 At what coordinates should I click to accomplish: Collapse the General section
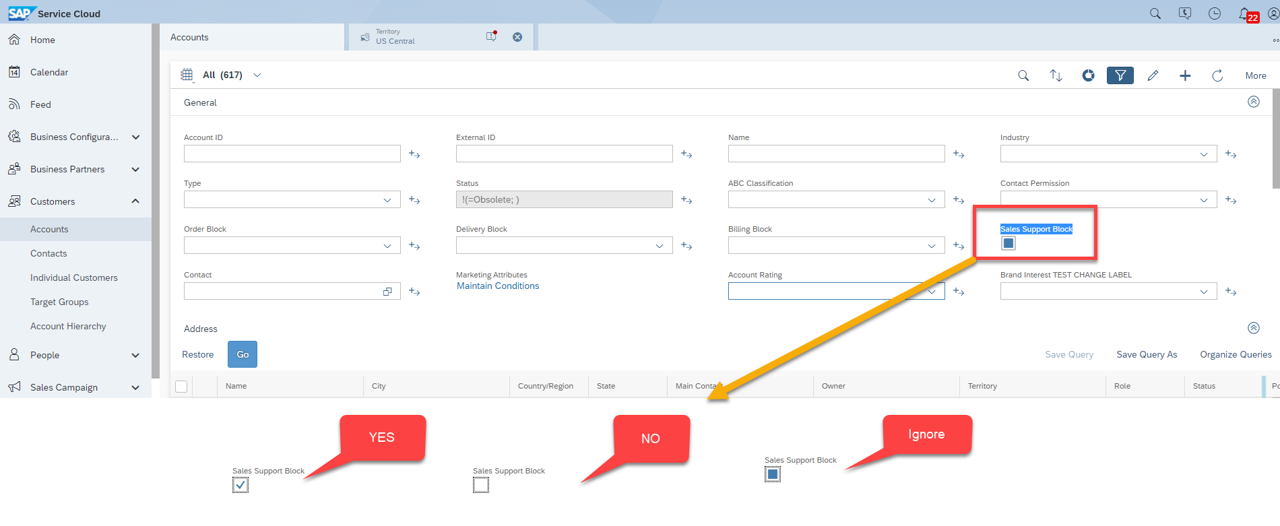click(1254, 102)
